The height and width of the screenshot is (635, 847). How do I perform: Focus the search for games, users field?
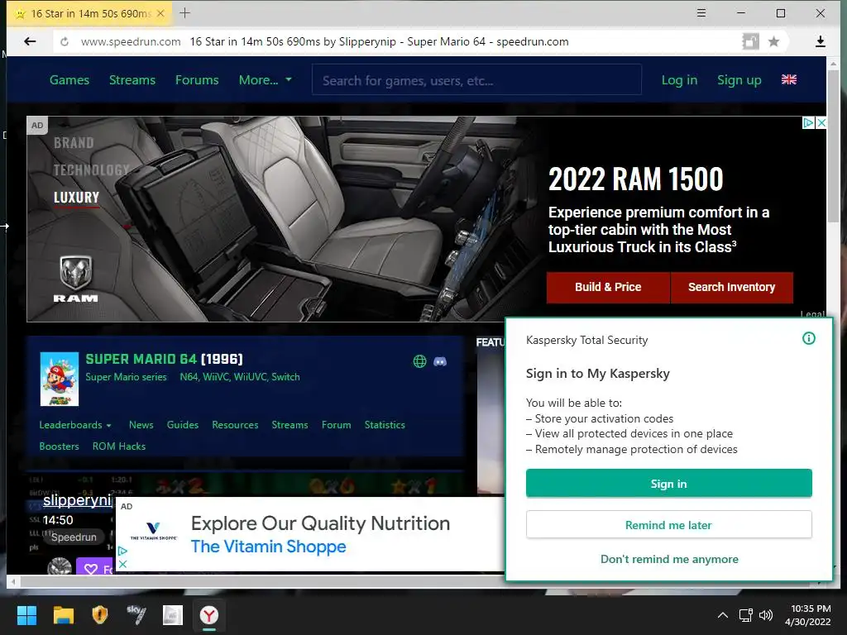pos(476,80)
